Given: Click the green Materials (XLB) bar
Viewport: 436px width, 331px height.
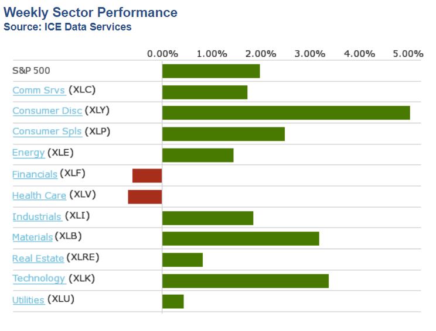Looking at the screenshot, I should 240,239.
